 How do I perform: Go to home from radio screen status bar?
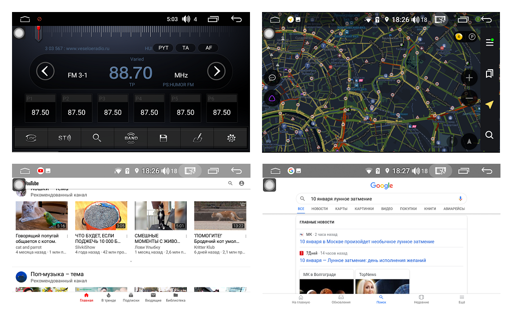[25, 19]
